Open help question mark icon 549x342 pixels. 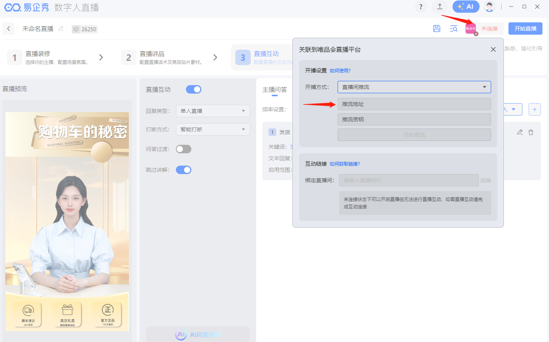421,7
